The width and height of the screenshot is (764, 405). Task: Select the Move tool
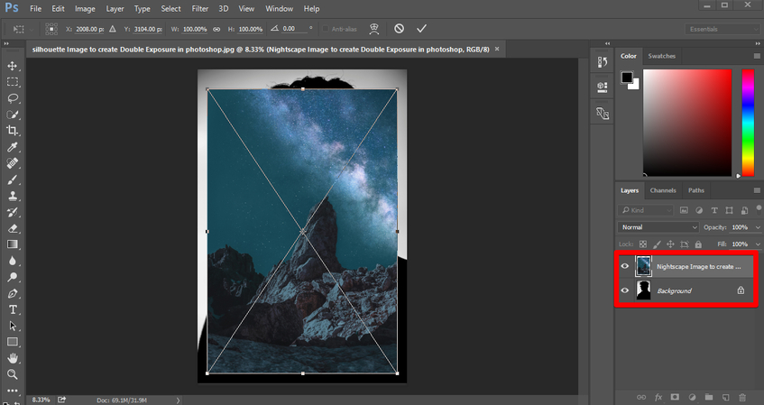click(13, 66)
